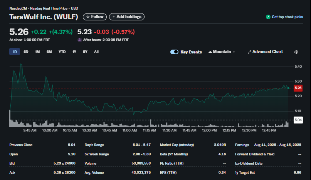
Task: Follow the WULF stock
Action: [95, 17]
